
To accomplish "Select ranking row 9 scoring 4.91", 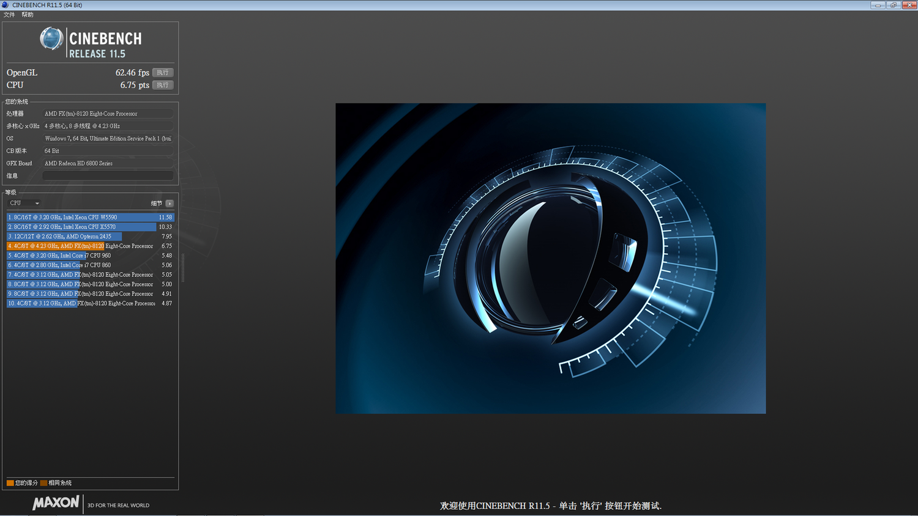I will pos(91,293).
